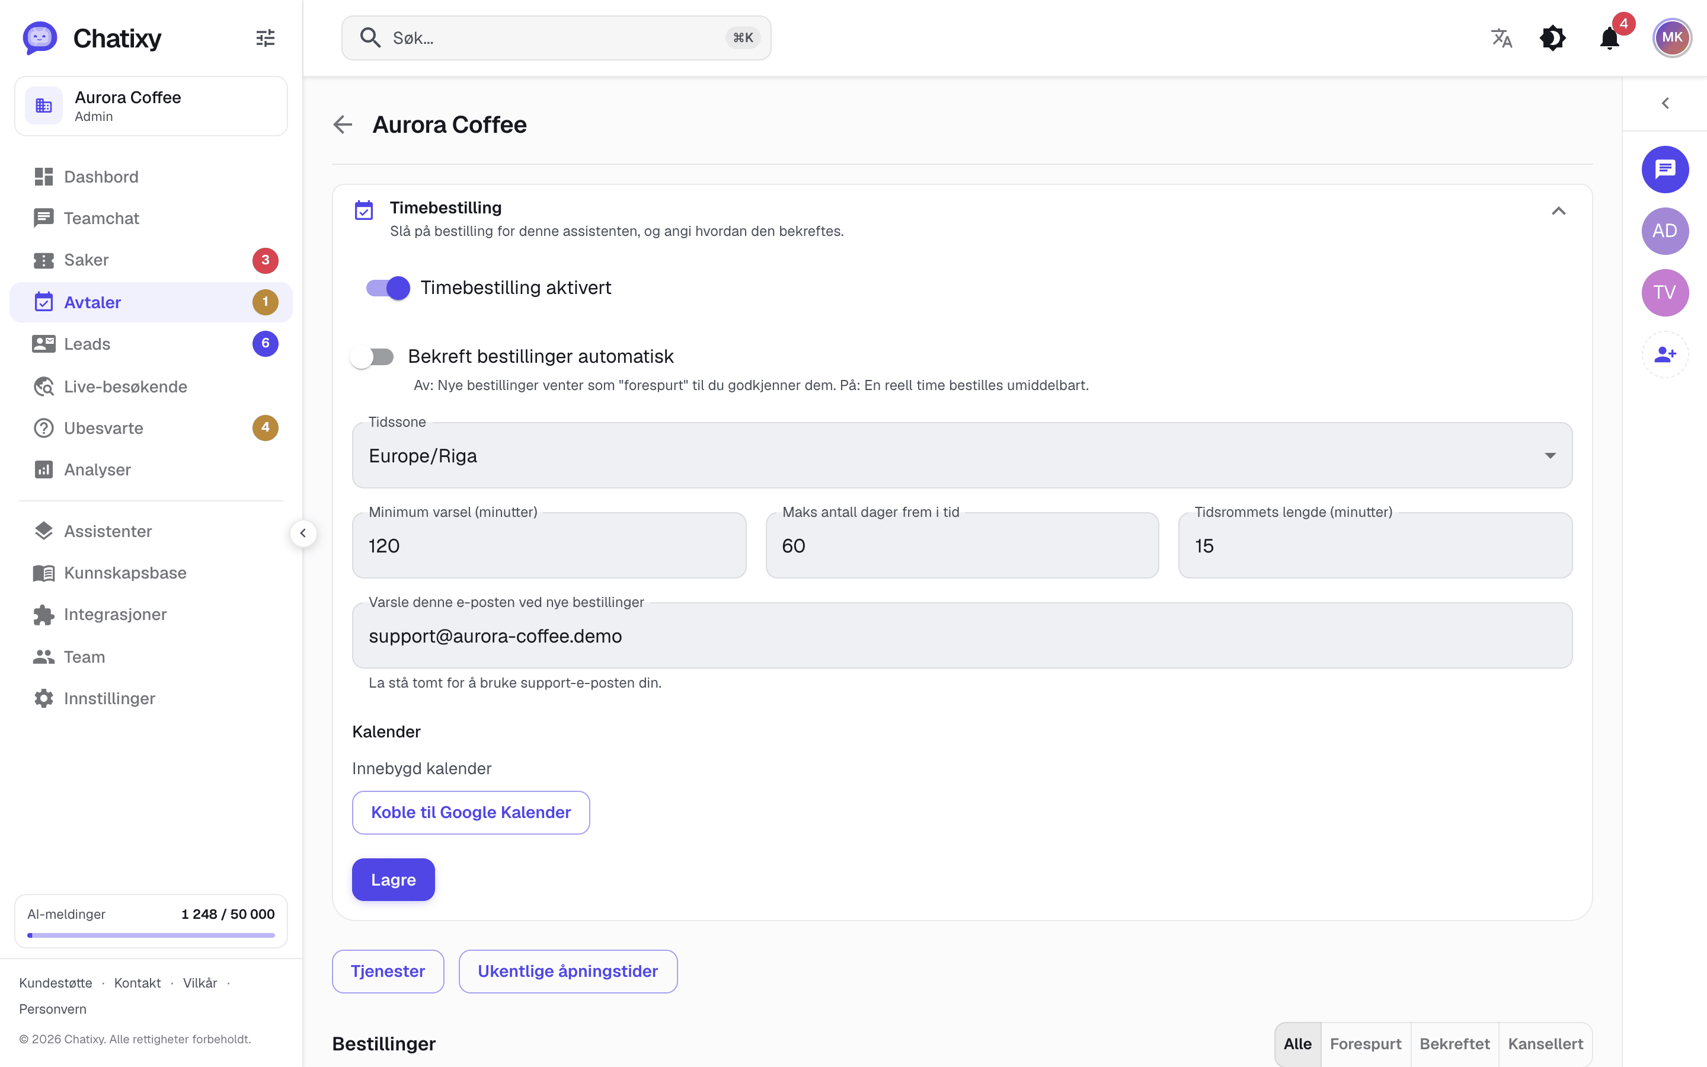Open the MK user avatar menu
Viewport: 1707px width, 1067px height.
click(x=1671, y=38)
